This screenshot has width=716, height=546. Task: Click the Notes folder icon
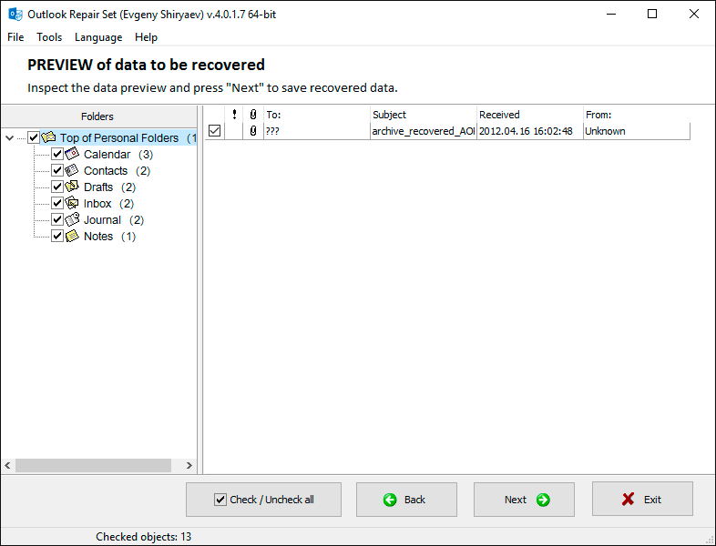(x=72, y=236)
